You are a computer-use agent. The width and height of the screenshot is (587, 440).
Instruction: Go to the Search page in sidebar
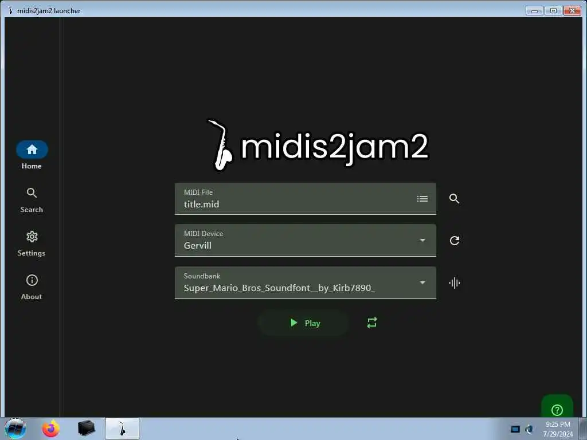[32, 200]
